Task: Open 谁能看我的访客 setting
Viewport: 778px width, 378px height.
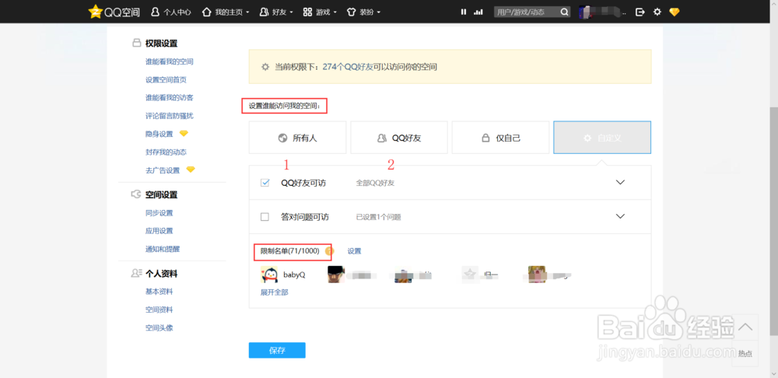Action: [169, 98]
